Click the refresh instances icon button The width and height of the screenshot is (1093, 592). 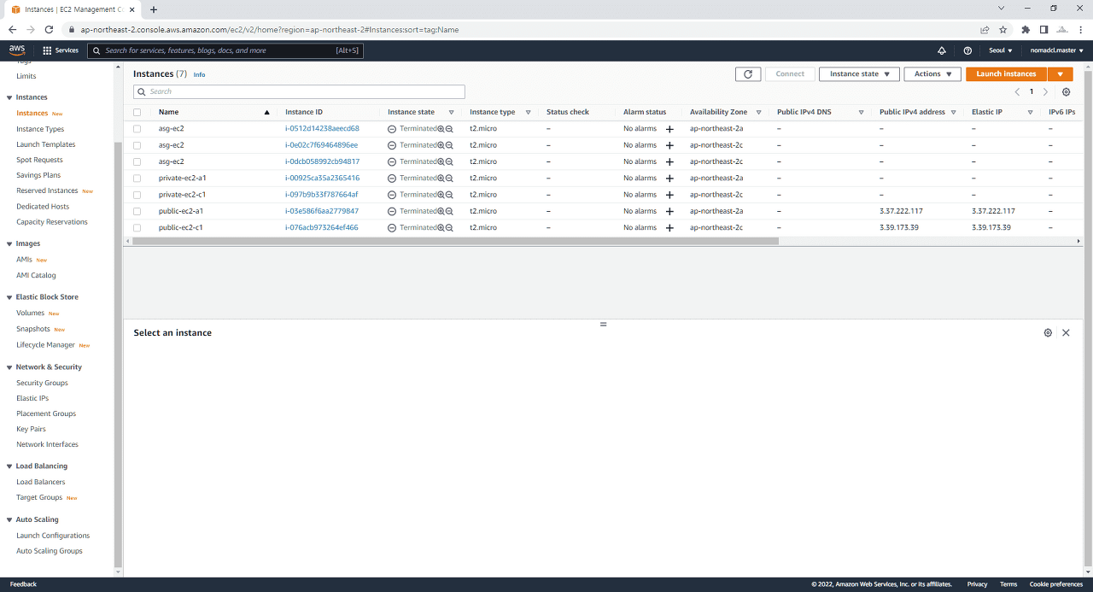748,74
